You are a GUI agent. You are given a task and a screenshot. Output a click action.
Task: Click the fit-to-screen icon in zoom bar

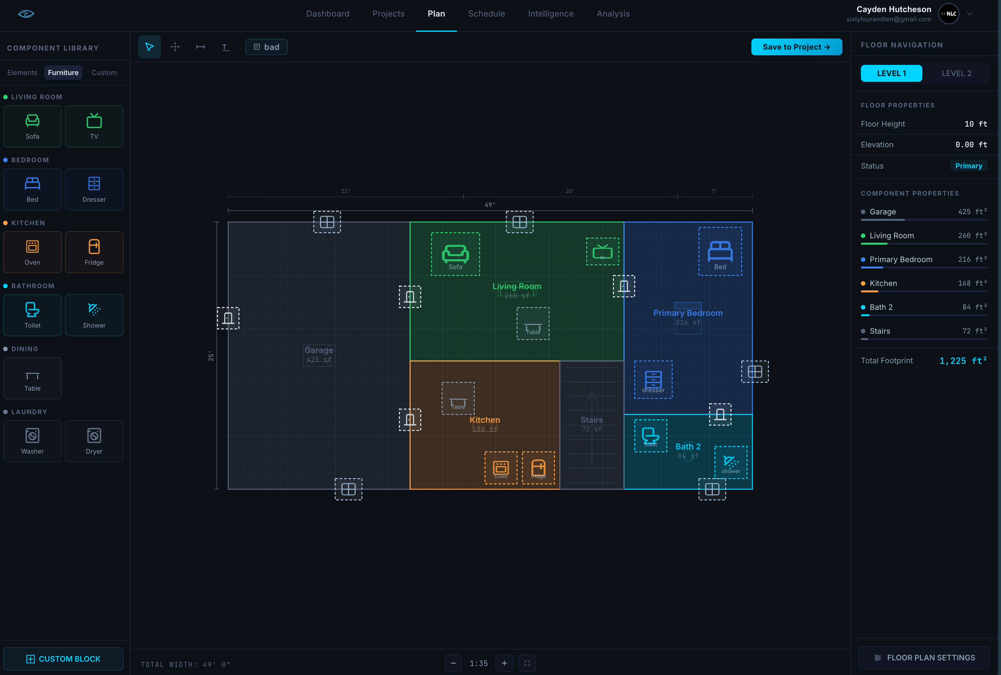tap(527, 663)
